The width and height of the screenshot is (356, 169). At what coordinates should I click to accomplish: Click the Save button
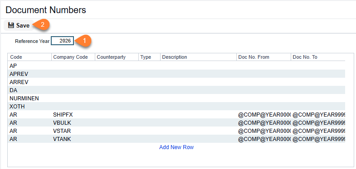coord(19,25)
